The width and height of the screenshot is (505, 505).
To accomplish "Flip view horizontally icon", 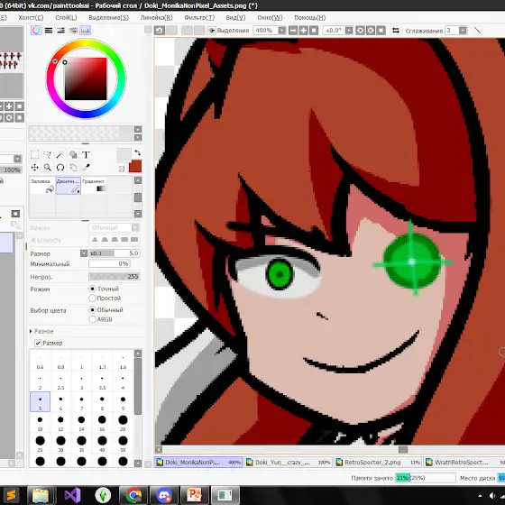I will tap(396, 31).
